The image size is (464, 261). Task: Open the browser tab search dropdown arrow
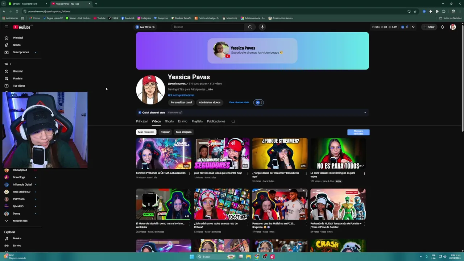[x=3, y=4]
